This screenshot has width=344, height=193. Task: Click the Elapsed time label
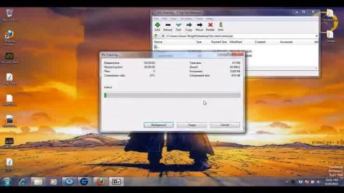pyautogui.click(x=111, y=63)
